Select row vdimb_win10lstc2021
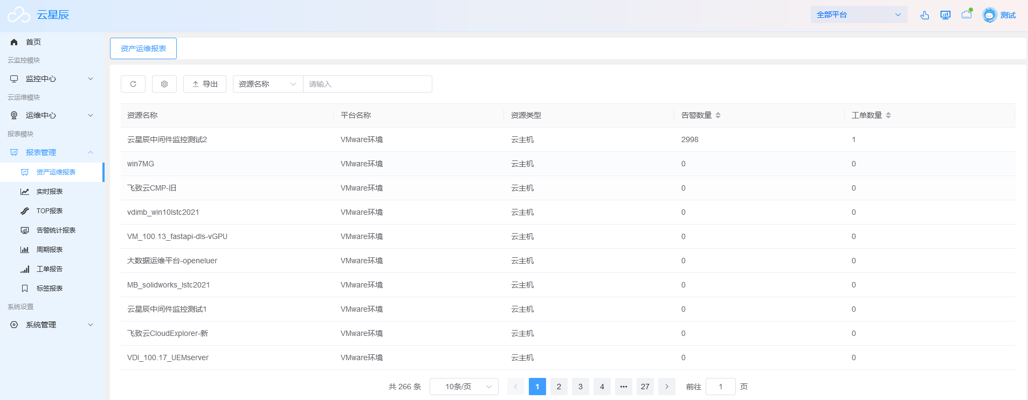The height and width of the screenshot is (400, 1028). [x=568, y=212]
